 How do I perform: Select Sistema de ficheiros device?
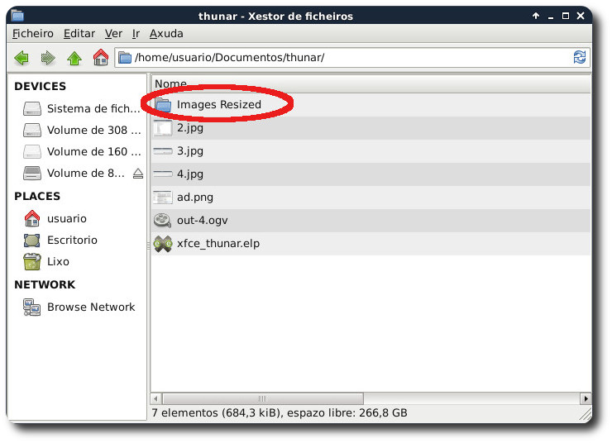[93, 109]
